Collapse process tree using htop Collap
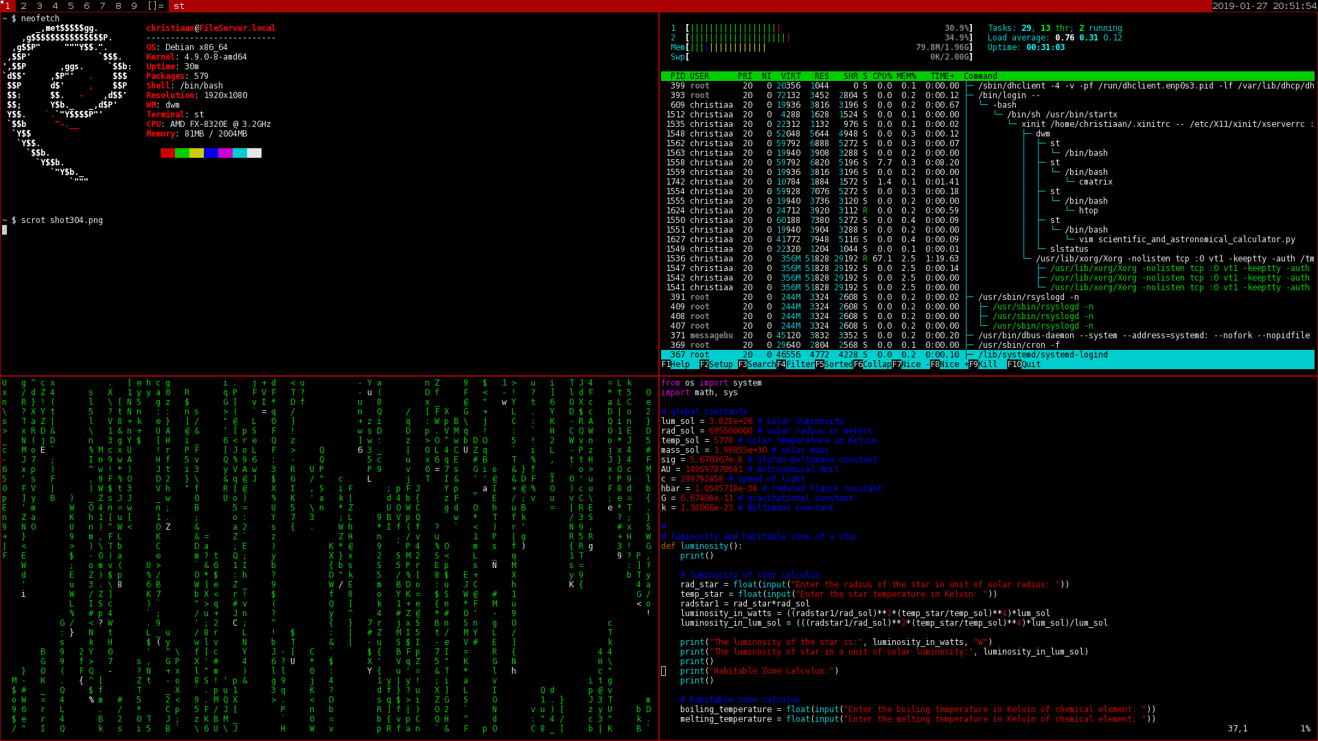1318x741 pixels. [872, 364]
